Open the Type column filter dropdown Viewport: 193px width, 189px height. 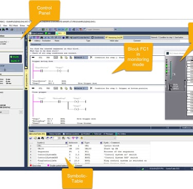[x=101, y=143]
